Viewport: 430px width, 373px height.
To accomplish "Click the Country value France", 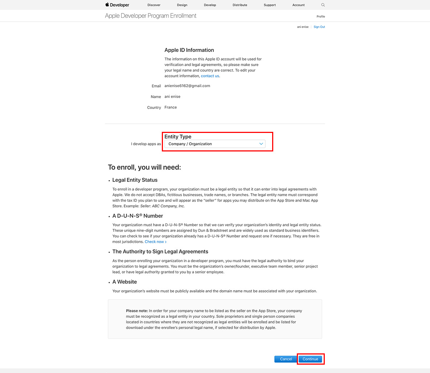I will (171, 107).
